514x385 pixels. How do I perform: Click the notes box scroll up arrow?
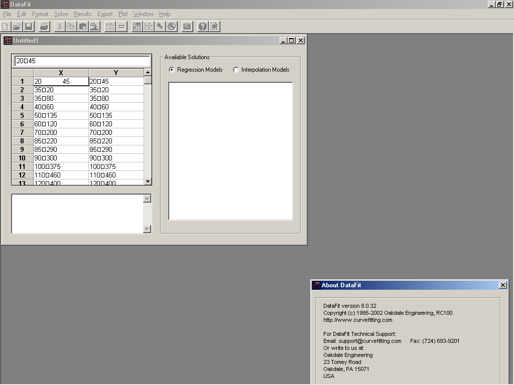(x=147, y=199)
